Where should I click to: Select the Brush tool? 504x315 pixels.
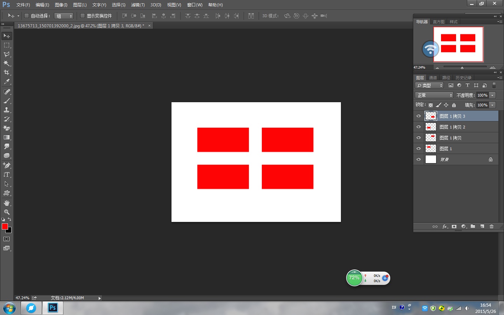(x=7, y=101)
